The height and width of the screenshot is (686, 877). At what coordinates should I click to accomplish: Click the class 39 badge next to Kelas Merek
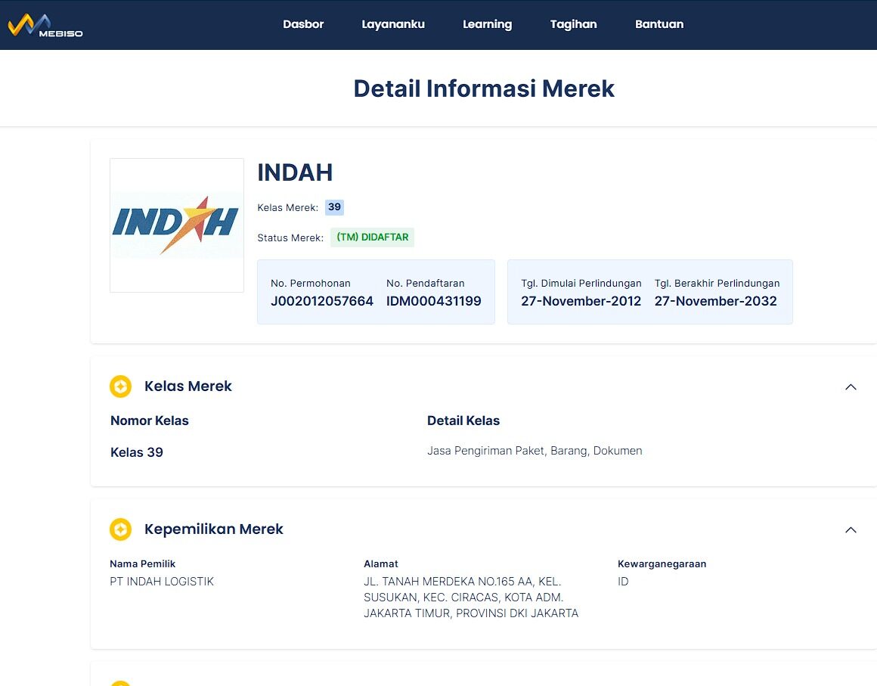[x=334, y=207]
